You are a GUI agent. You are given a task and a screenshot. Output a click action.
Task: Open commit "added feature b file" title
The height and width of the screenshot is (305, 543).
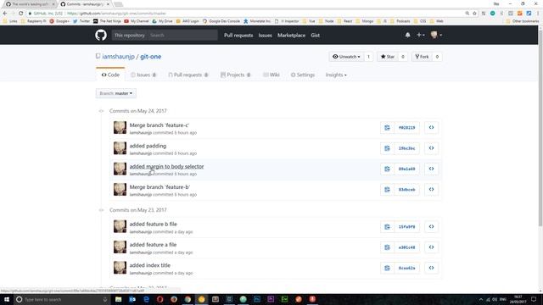tap(153, 224)
